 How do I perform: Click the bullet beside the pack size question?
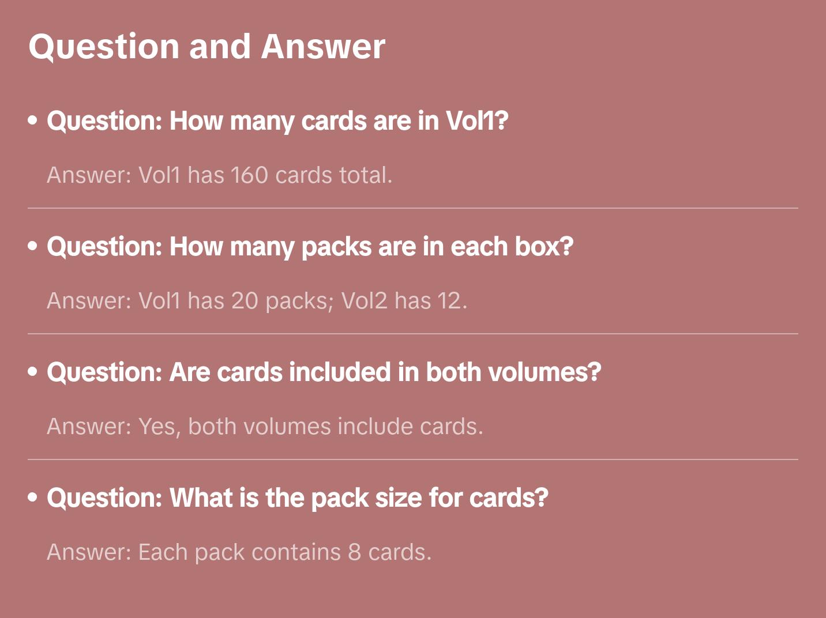pyautogui.click(x=33, y=497)
